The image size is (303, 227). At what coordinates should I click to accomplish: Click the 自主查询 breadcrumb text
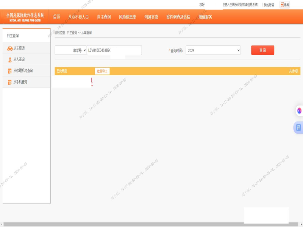72,33
